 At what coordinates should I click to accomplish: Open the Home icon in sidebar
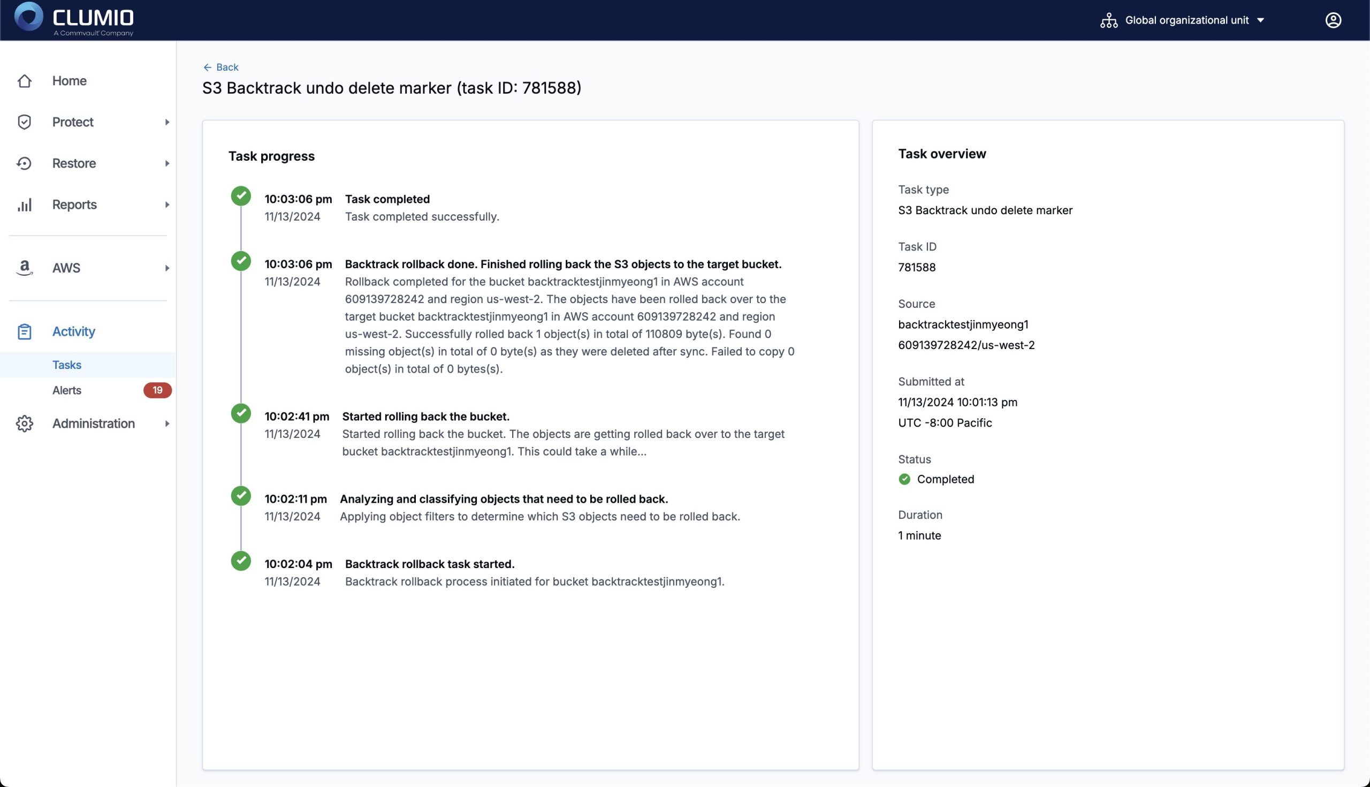pyautogui.click(x=24, y=80)
